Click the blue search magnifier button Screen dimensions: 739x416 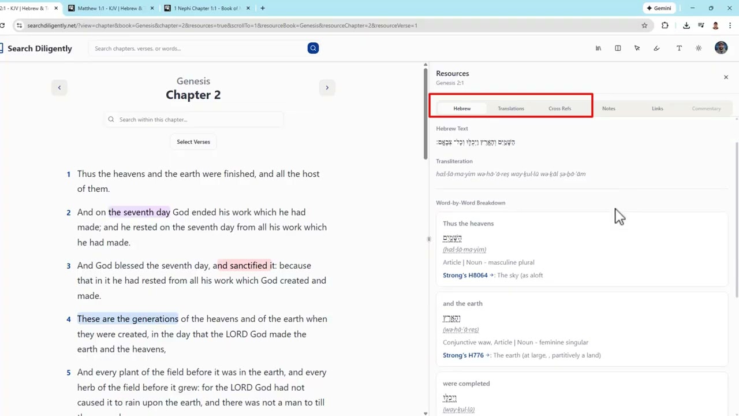tap(313, 49)
